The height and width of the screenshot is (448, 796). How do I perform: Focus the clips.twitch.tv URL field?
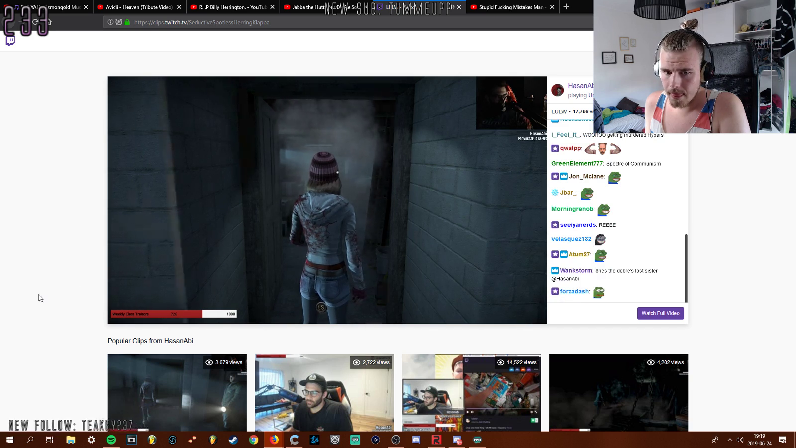[348, 22]
